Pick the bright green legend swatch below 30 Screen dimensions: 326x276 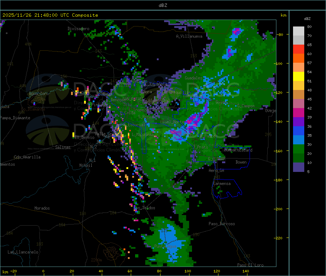click(x=298, y=149)
